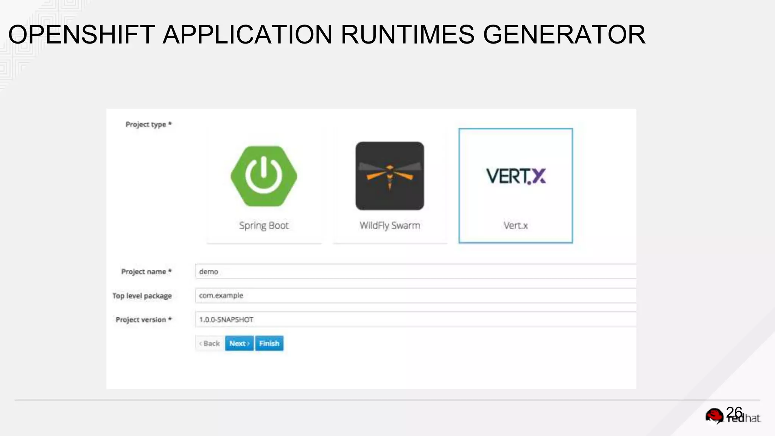Image resolution: width=775 pixels, height=436 pixels.
Task: Click the Spring Boot caption text
Action: (264, 226)
